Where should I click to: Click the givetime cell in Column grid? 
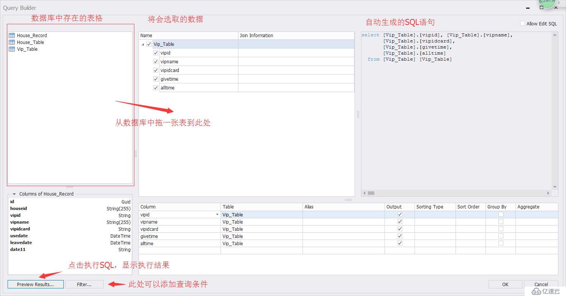(x=180, y=236)
